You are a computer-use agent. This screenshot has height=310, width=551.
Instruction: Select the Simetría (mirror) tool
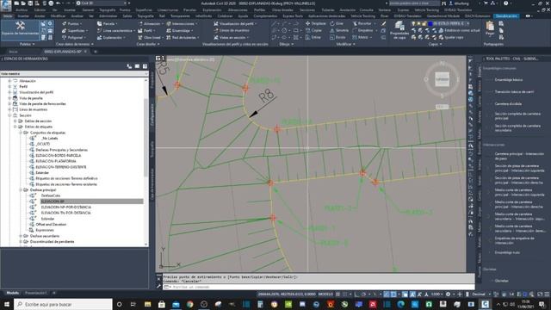point(339,31)
